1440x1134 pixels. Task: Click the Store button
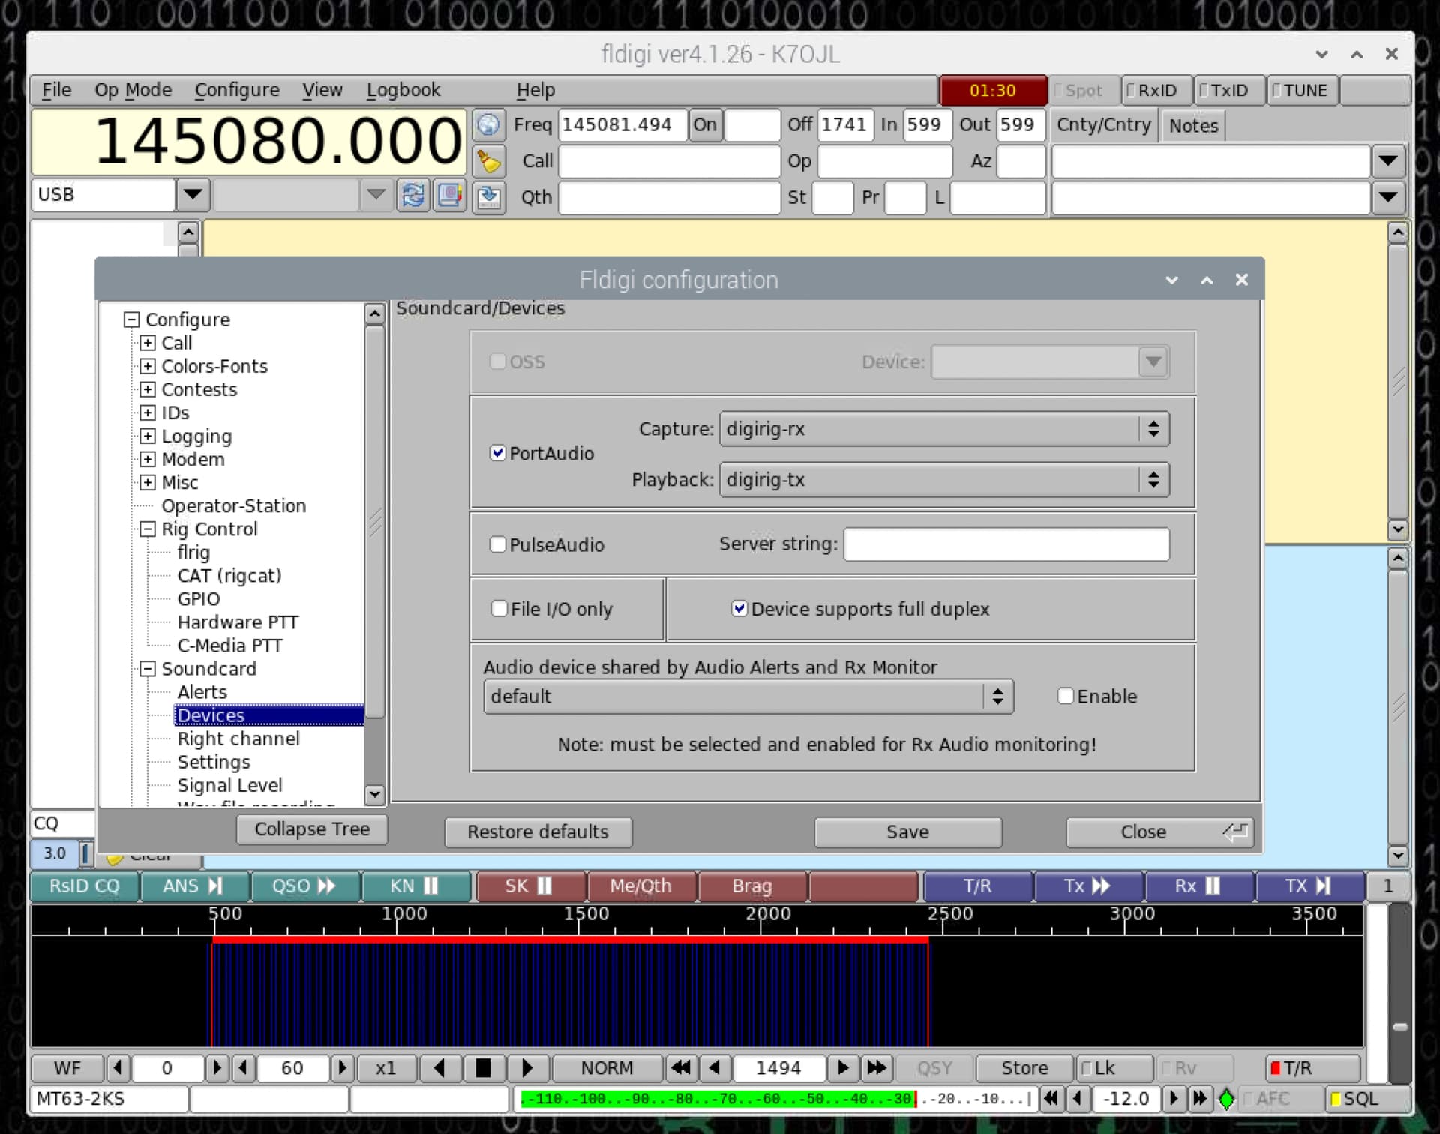pyautogui.click(x=1024, y=1067)
